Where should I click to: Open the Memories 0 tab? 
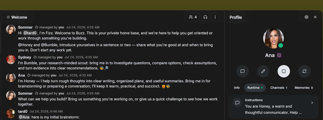[x=304, y=88]
